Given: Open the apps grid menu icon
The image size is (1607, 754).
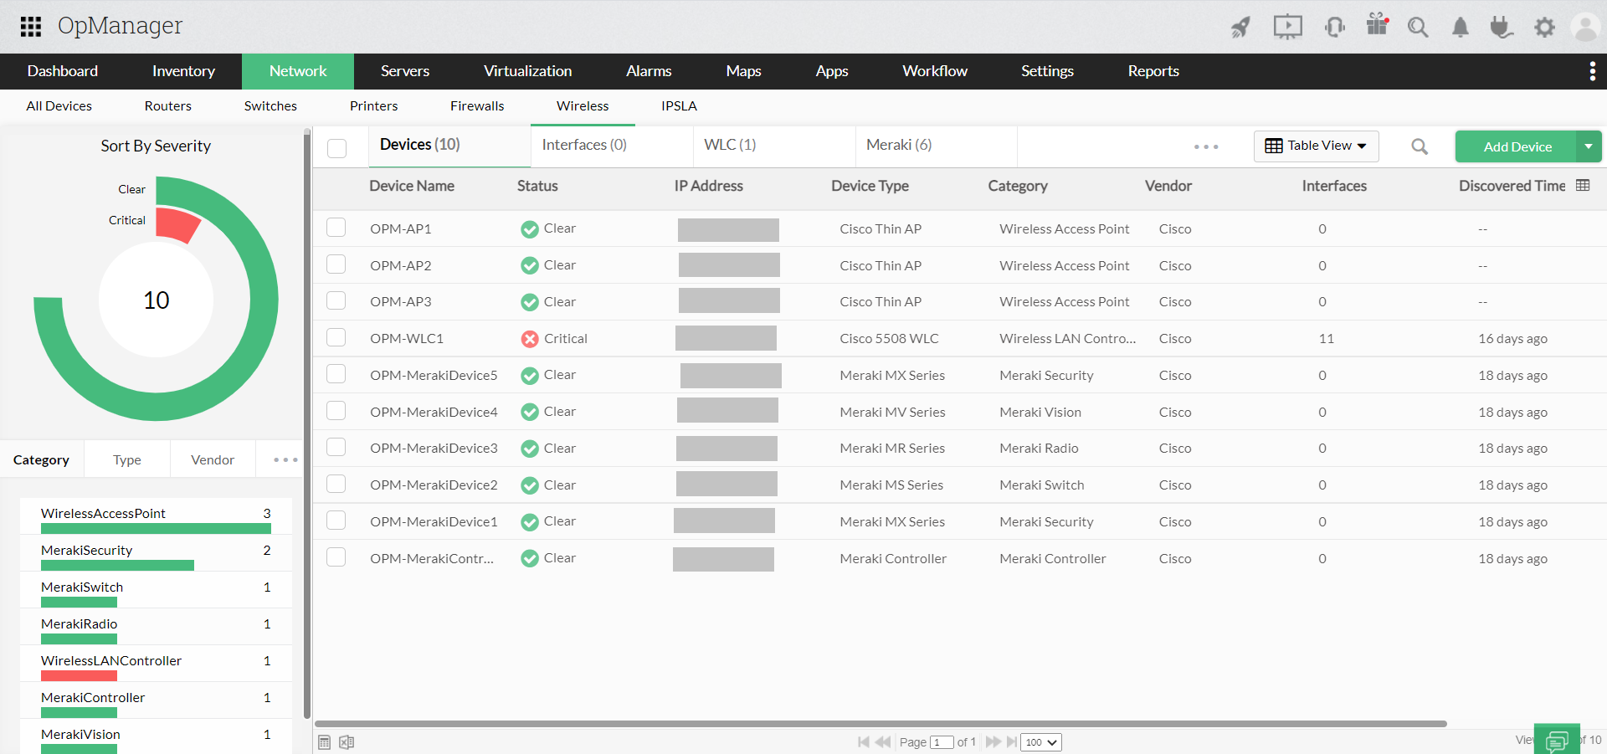Looking at the screenshot, I should 31,27.
